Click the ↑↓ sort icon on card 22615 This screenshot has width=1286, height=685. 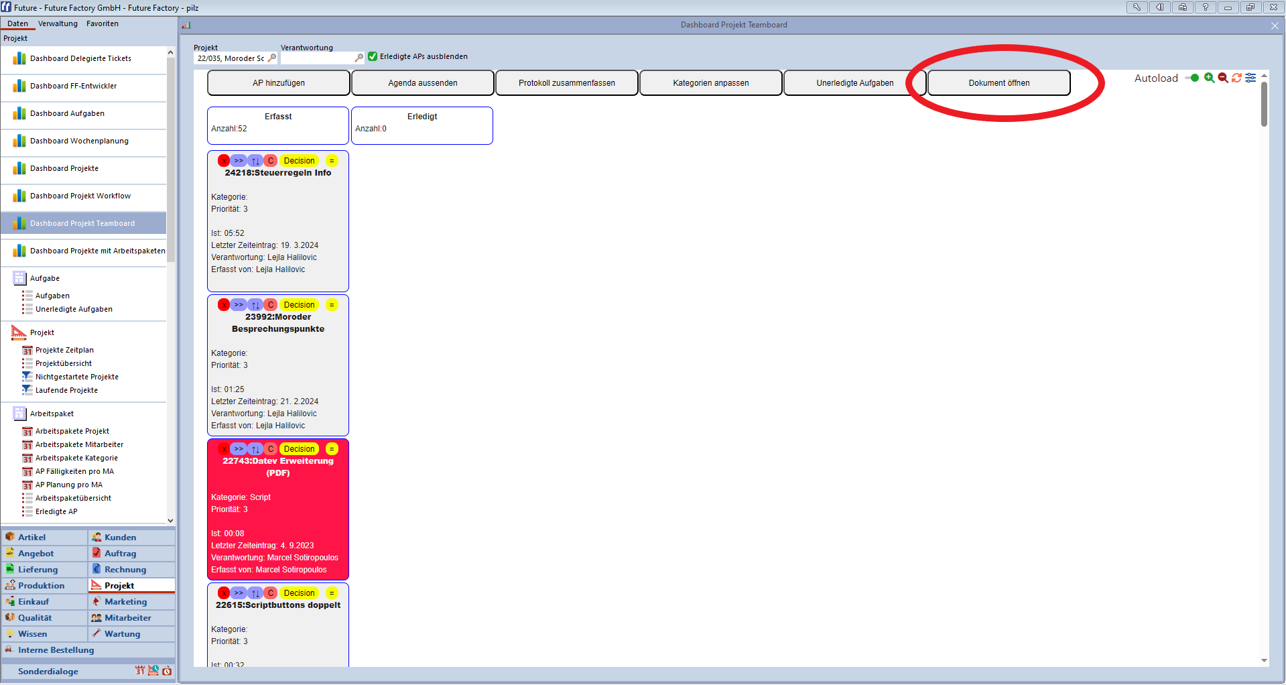click(x=255, y=593)
